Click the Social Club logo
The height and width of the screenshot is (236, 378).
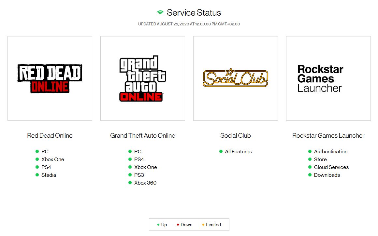pyautogui.click(x=235, y=78)
